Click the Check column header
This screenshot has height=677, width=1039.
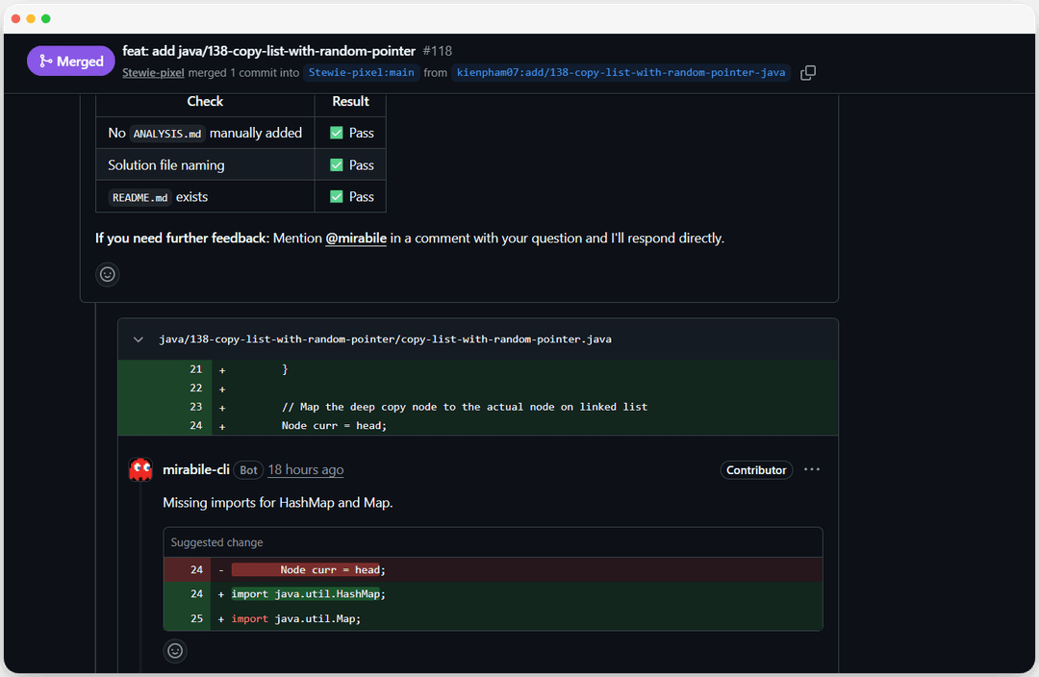click(x=205, y=101)
